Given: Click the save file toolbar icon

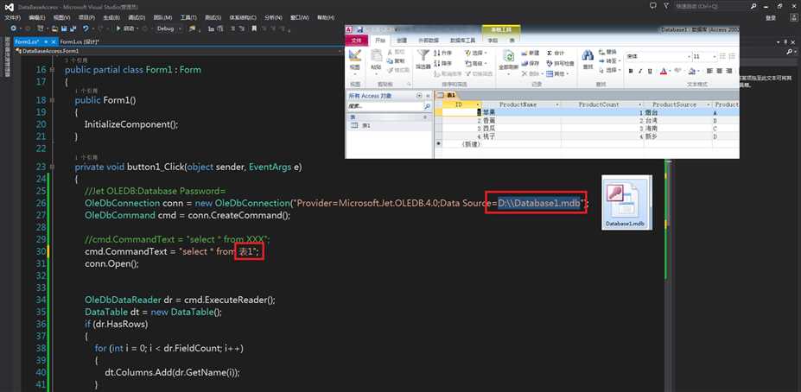Looking at the screenshot, I should (64, 28).
